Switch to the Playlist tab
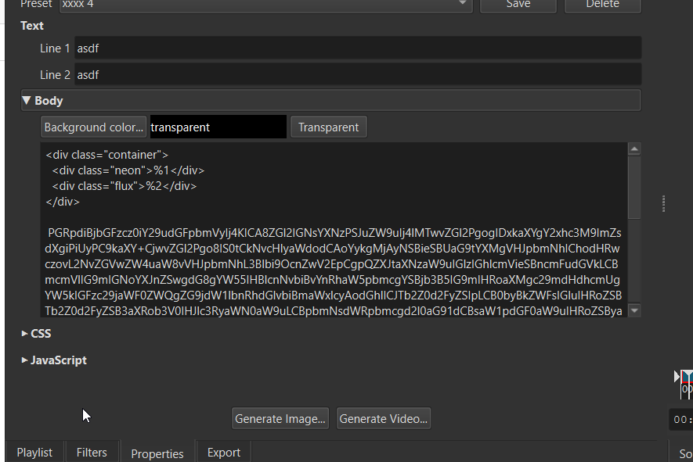The width and height of the screenshot is (693, 462). click(34, 453)
